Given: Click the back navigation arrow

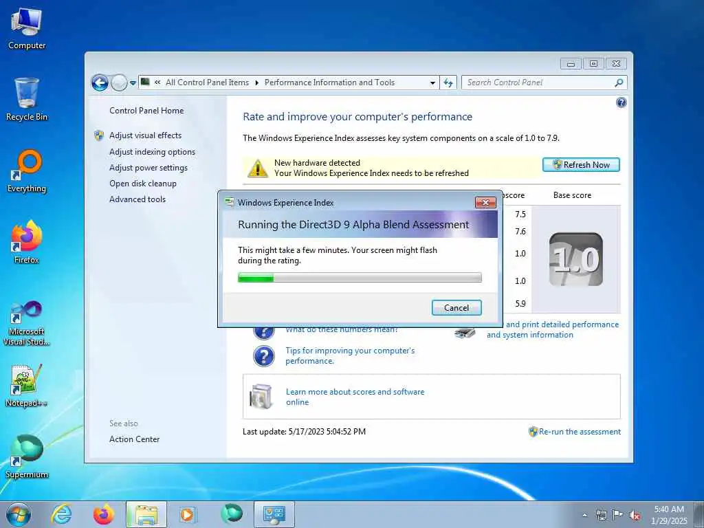Looking at the screenshot, I should tap(100, 82).
